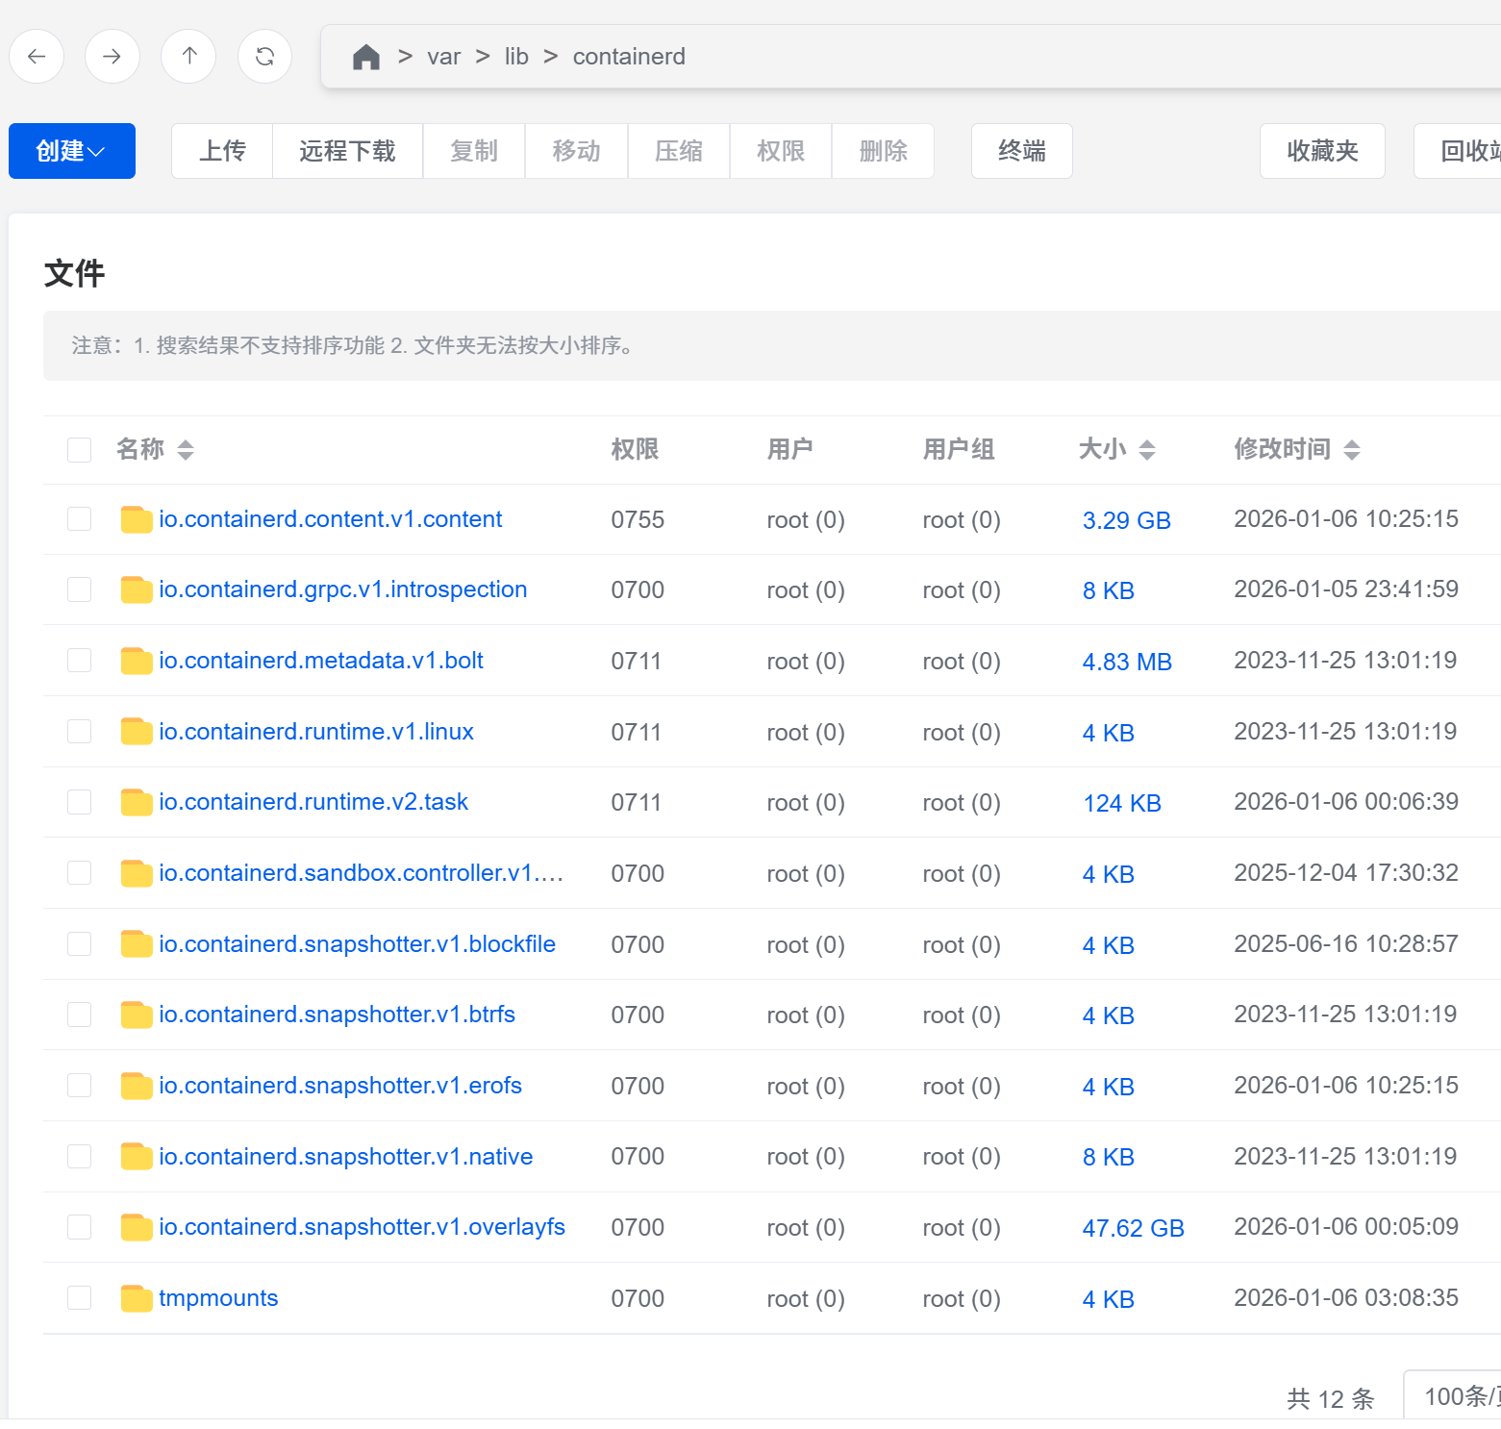
Task: Click the back navigation arrow icon
Action: click(x=37, y=57)
